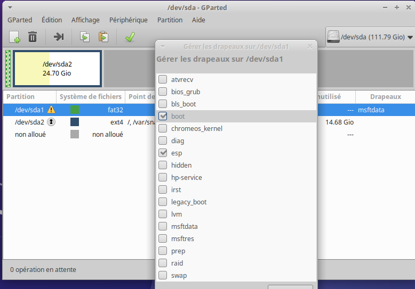Minimize the GParted window
This screenshot has height=289, width=415.
point(385,7)
